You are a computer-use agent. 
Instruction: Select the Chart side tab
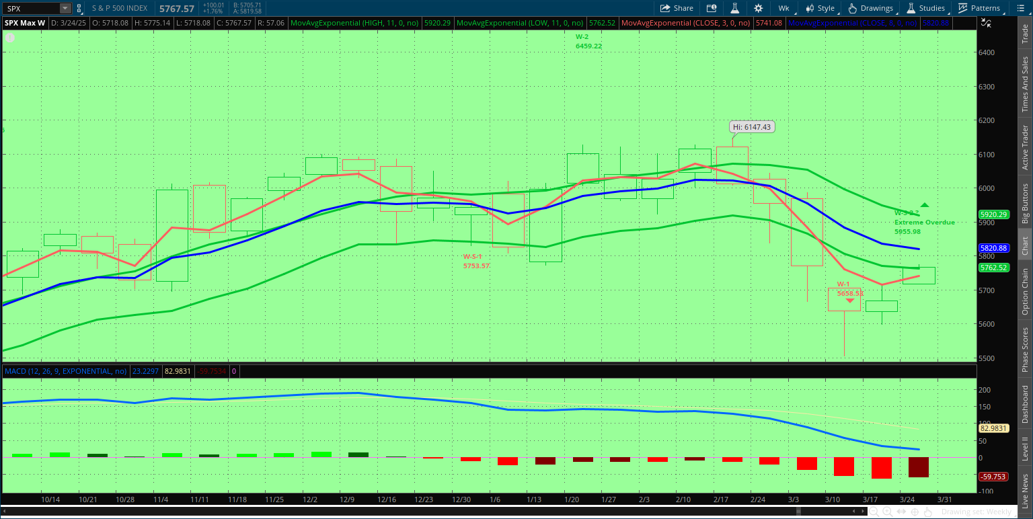click(x=1025, y=246)
